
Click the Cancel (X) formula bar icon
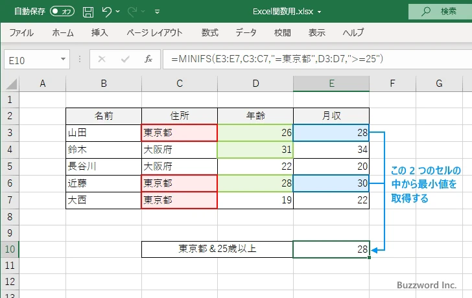pyautogui.click(x=102, y=59)
